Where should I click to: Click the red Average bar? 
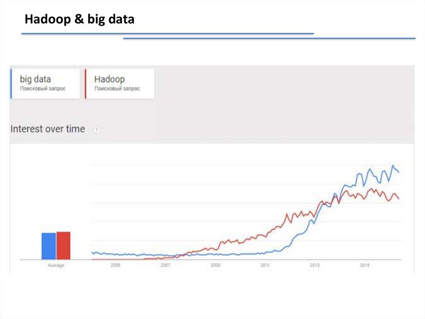click(64, 245)
